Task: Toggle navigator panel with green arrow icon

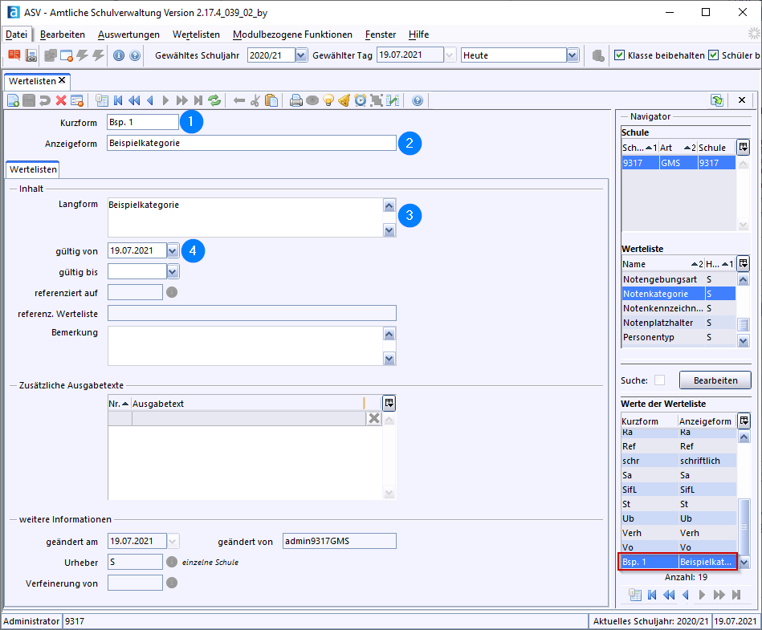Action: point(717,100)
